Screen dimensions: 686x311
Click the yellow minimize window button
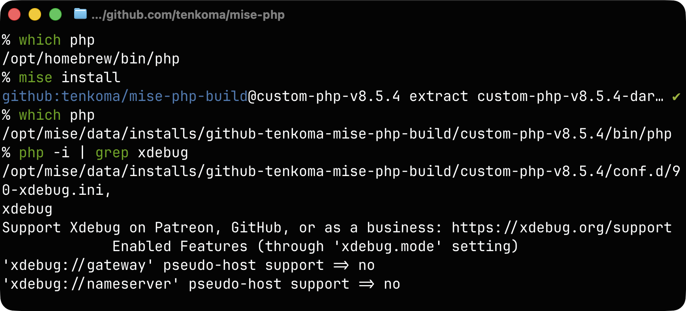35,14
